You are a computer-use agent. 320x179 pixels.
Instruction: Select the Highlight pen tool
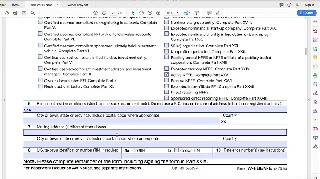point(218,13)
